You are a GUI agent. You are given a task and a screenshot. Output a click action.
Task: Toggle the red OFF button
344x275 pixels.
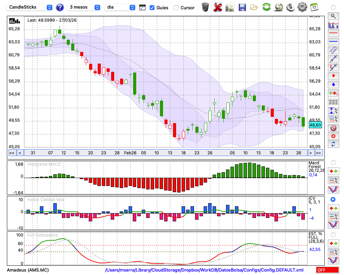click(x=327, y=270)
